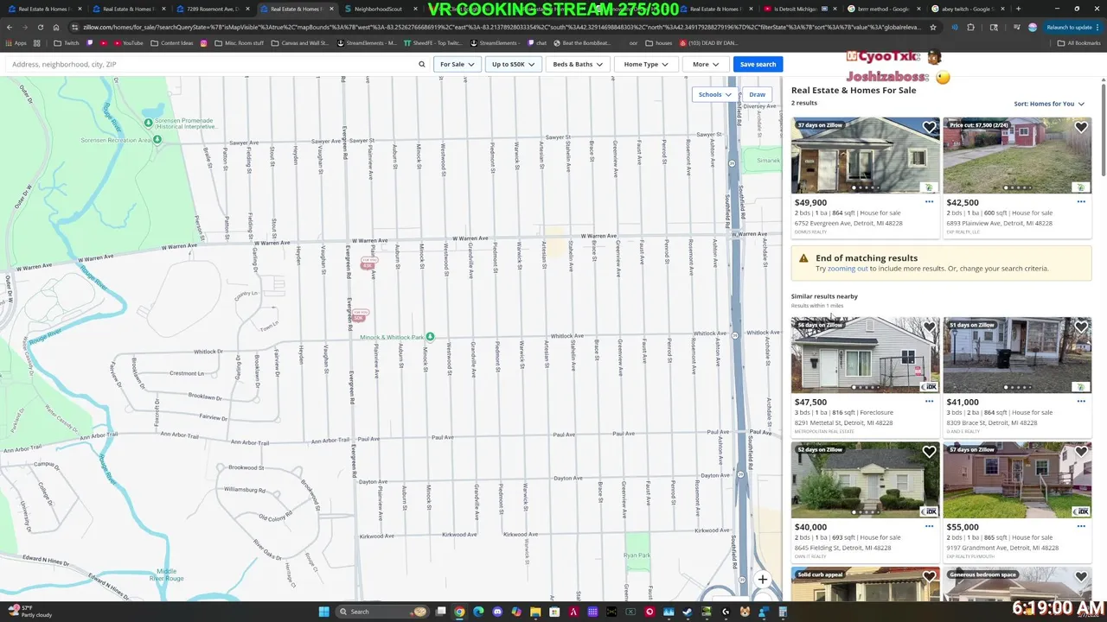Open the YouTube bookmark
1107x622 pixels.
click(x=127, y=42)
